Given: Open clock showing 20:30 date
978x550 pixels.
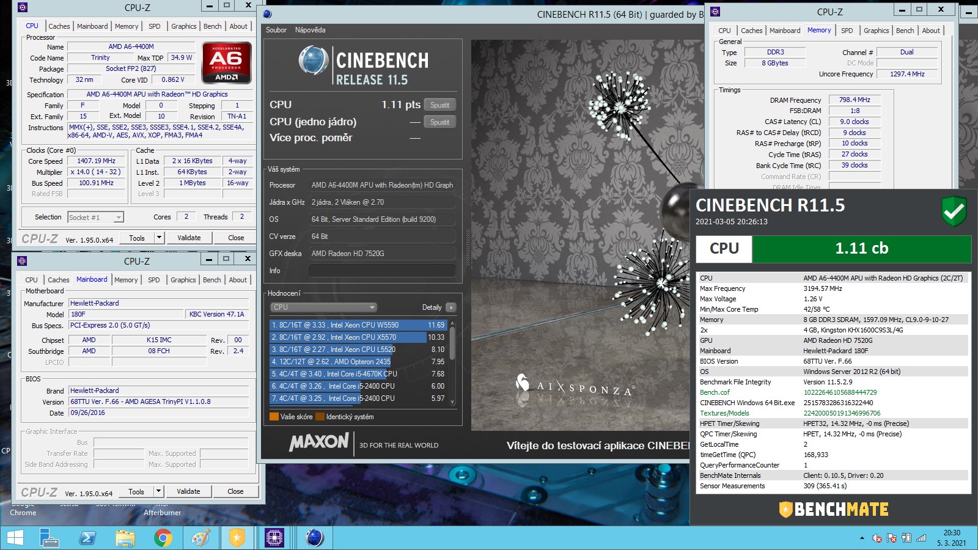Looking at the screenshot, I should click(x=952, y=538).
